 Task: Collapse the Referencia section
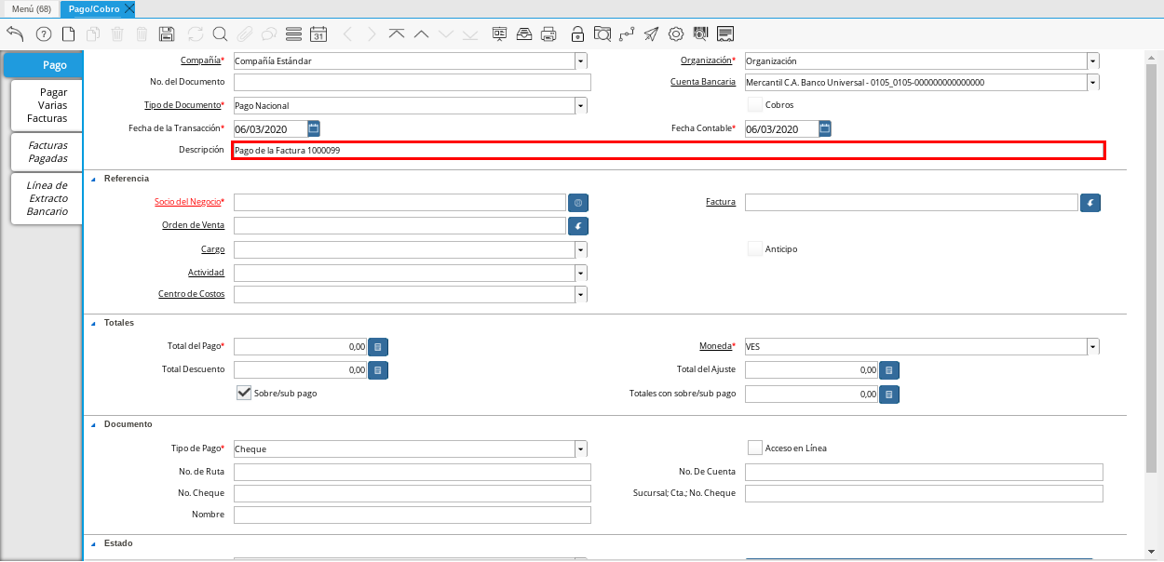pyautogui.click(x=93, y=179)
